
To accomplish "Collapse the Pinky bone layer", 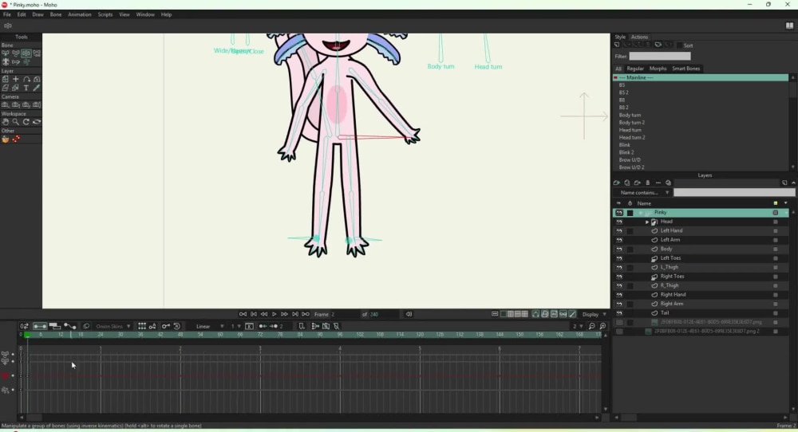I will (640, 213).
